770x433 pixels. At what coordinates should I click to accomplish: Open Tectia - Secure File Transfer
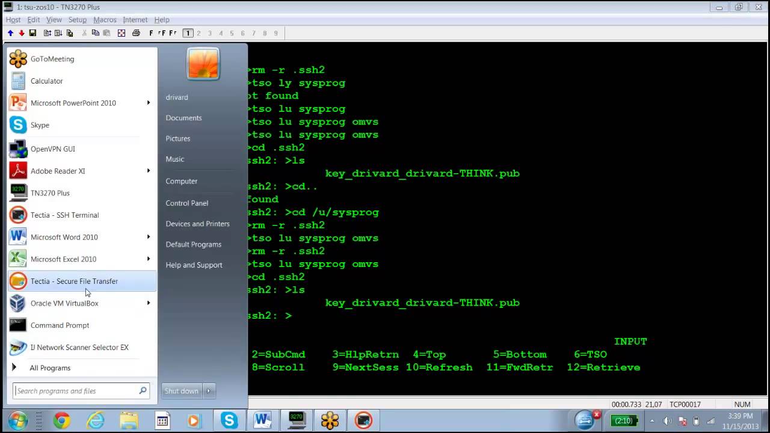pyautogui.click(x=82, y=281)
